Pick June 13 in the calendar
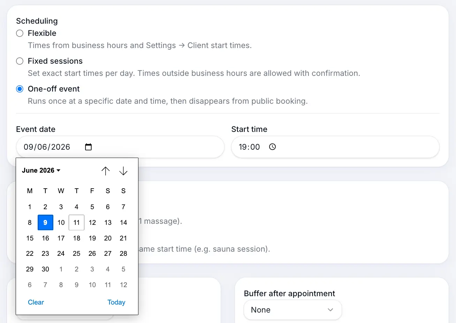The image size is (456, 323). (x=108, y=222)
